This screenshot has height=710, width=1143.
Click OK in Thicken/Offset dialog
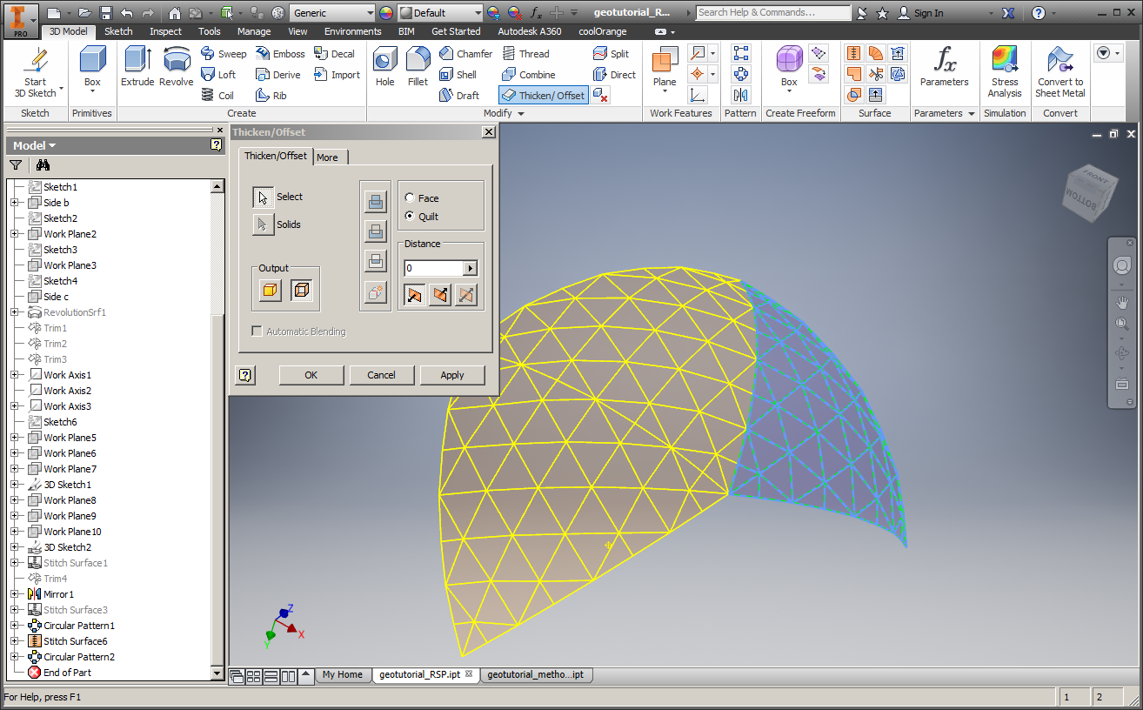pyautogui.click(x=311, y=375)
